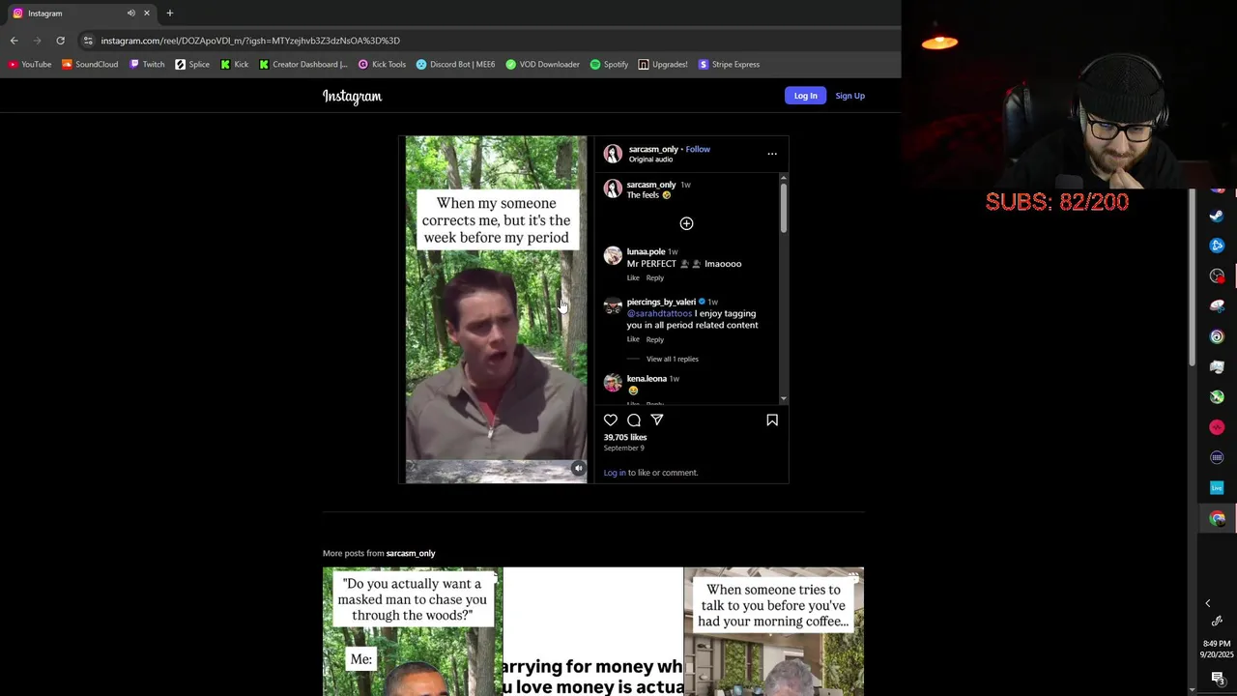1237x696 pixels.
Task: Open the masked man in woods post
Action: tap(413, 631)
